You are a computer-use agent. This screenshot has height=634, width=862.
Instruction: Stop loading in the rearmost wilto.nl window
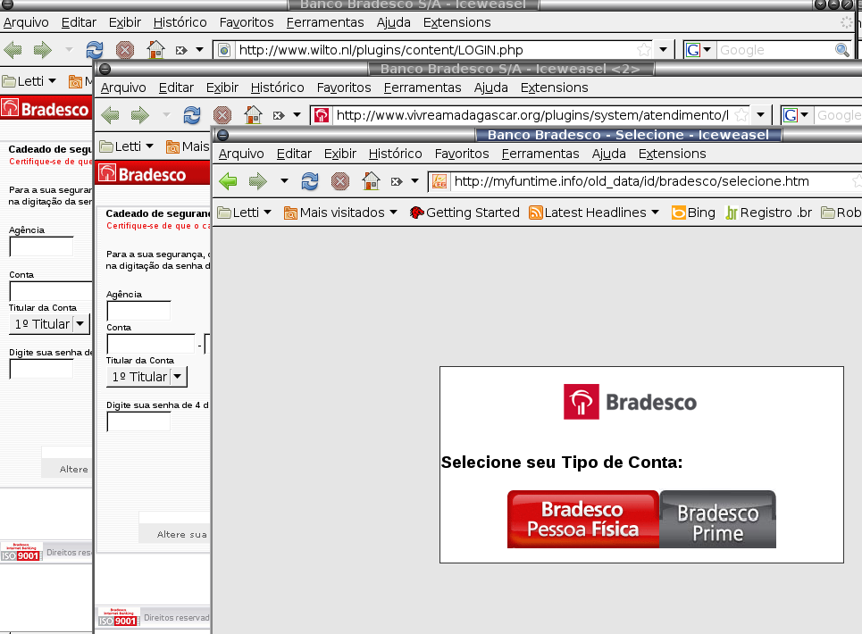[x=125, y=50]
